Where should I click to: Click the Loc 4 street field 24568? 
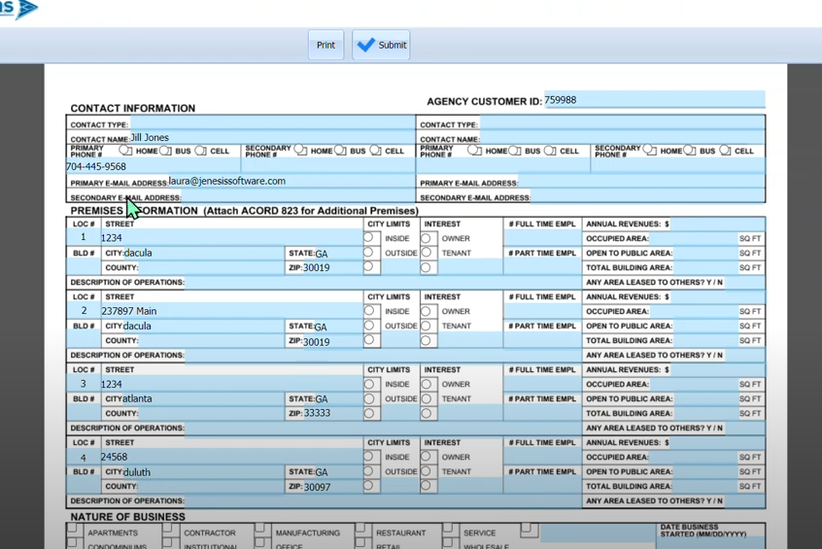(230, 457)
